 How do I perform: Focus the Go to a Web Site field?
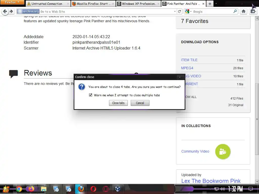tap(106, 12)
